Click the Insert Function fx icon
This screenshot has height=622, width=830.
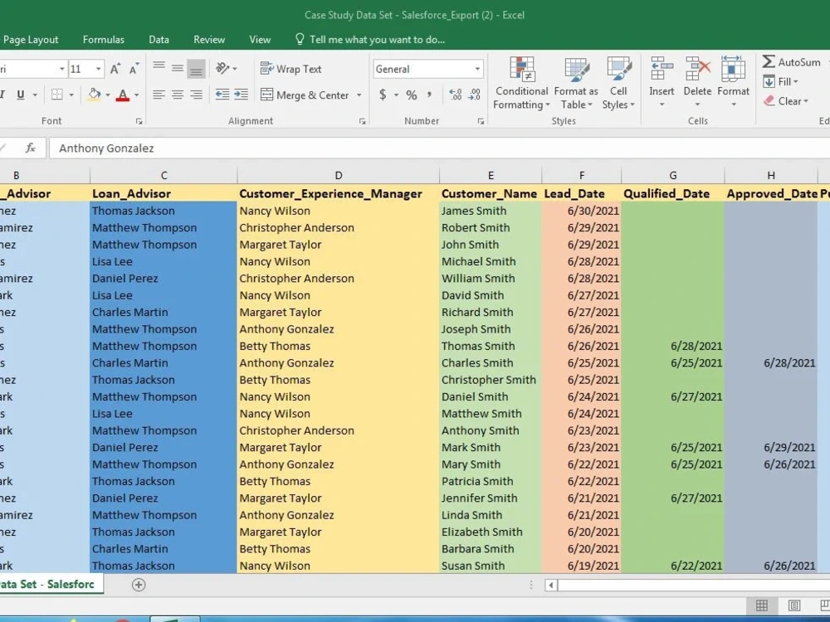pos(30,148)
